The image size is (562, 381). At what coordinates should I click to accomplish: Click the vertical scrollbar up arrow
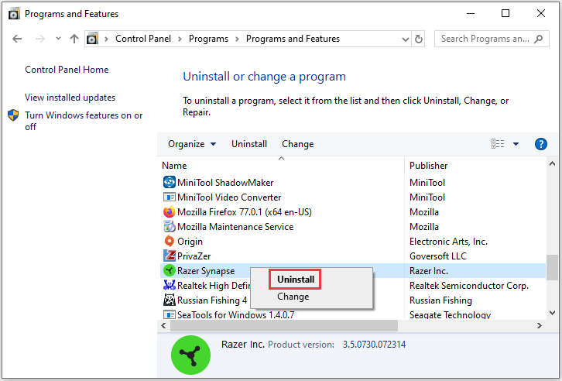pos(552,164)
